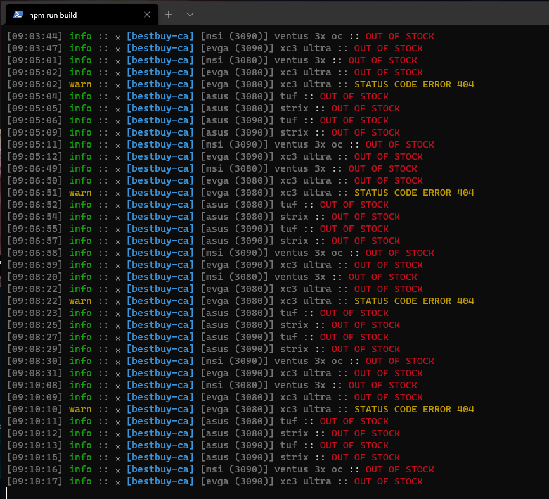Click [evga (3090)] in the 09:06:59 line
Image resolution: width=549 pixels, height=499 pixels.
pyautogui.click(x=237, y=265)
